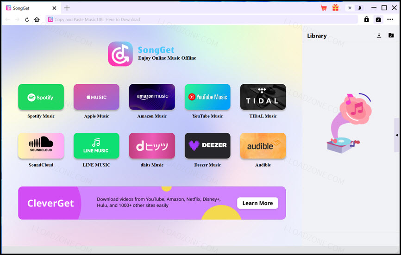The image size is (401, 255).
Task: Open the LINE MUSIC tile
Action: 96,146
